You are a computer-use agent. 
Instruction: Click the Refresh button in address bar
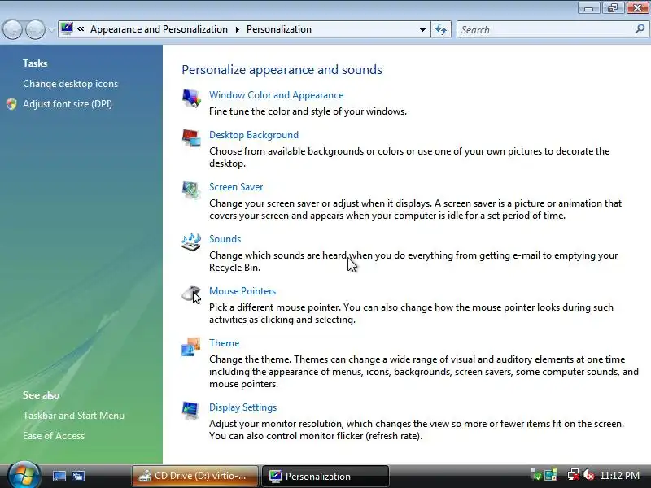(441, 29)
